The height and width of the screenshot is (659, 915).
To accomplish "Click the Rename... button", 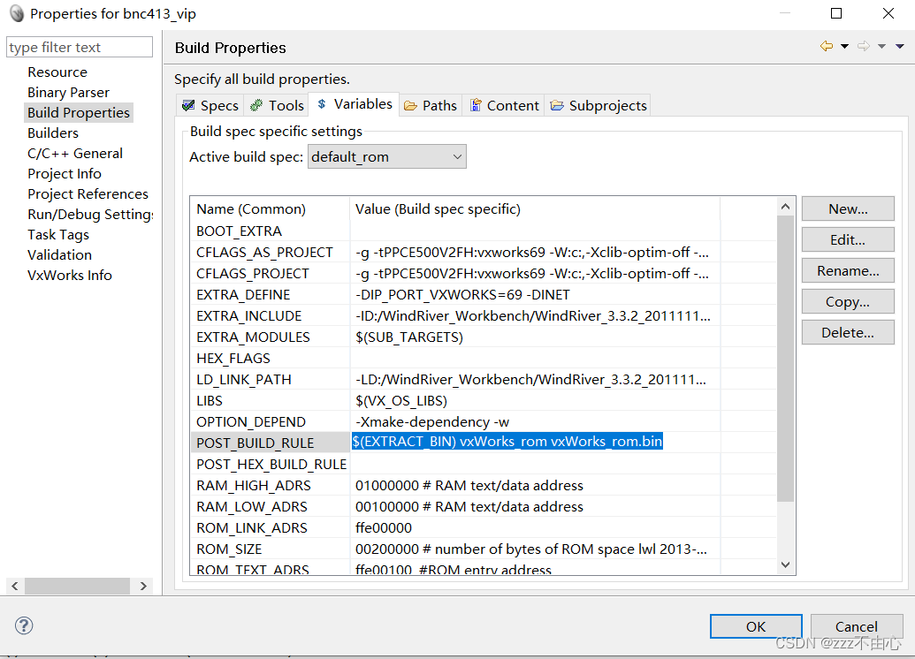I will pos(848,270).
